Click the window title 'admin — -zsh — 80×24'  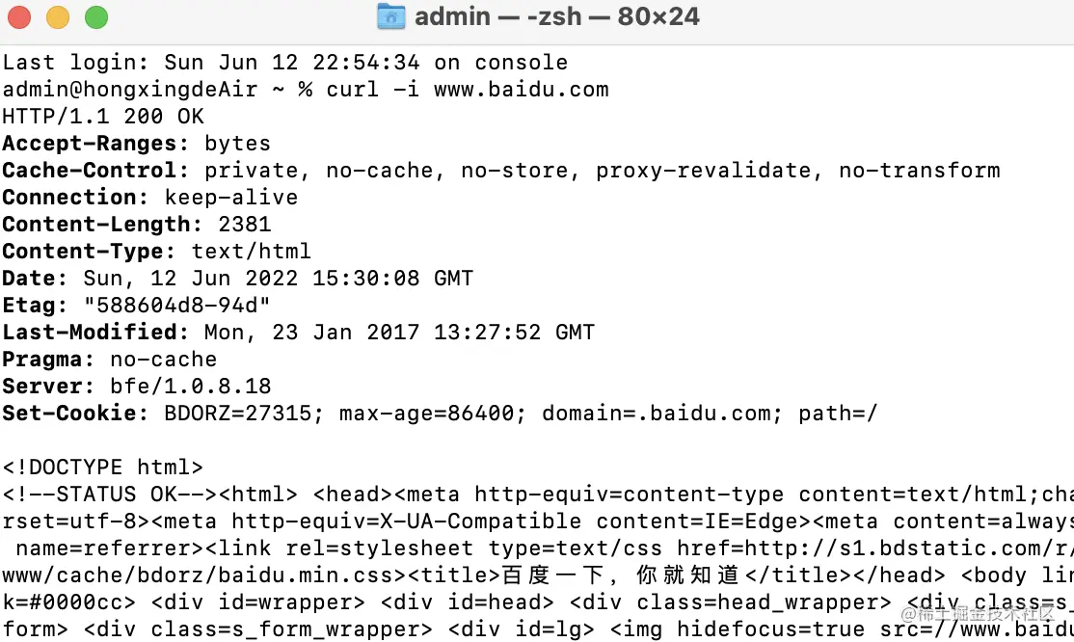click(556, 16)
